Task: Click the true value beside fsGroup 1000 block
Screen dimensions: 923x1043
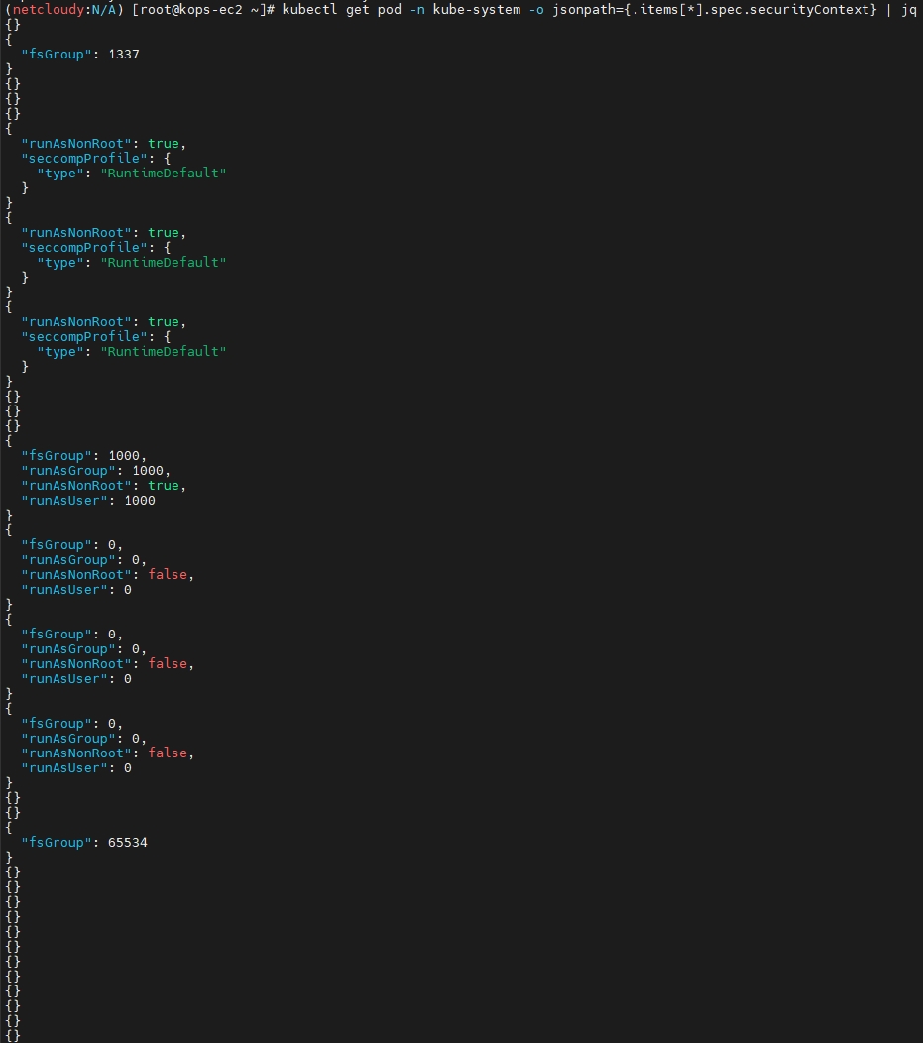Action: tap(163, 486)
